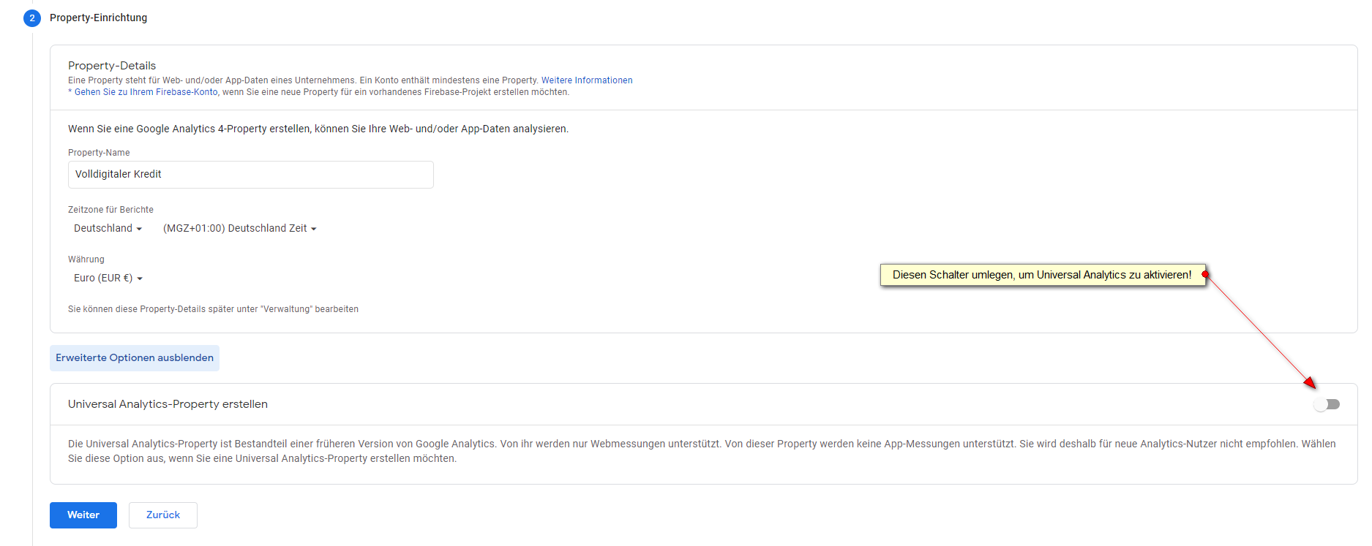Screen dimensions: 1372x546
Task: Click the Property-Name input field
Action: click(251, 175)
